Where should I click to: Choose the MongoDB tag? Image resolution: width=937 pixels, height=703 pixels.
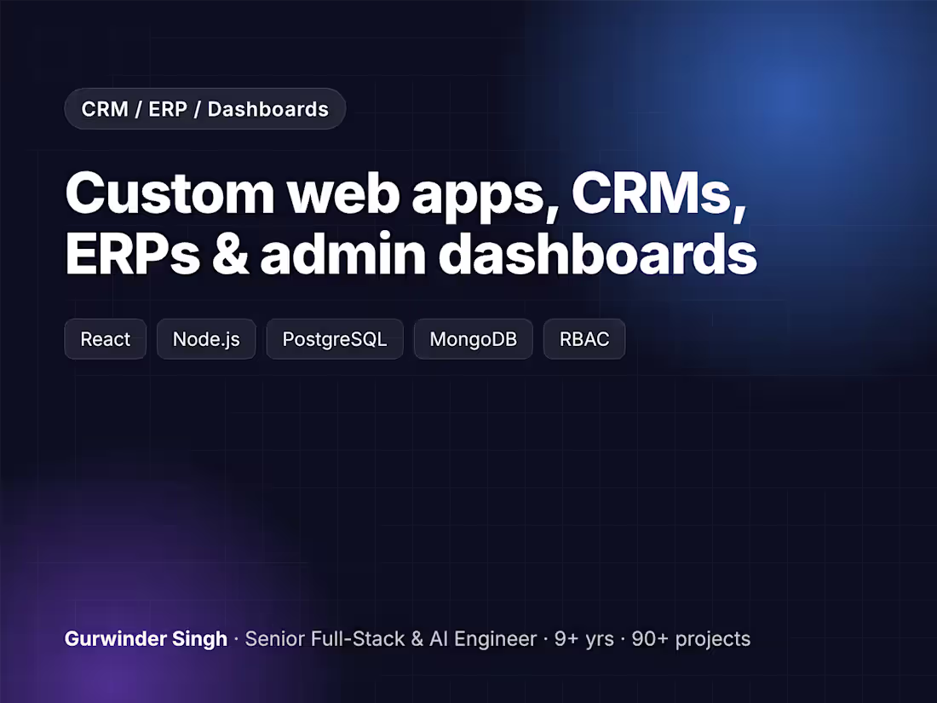coord(474,339)
